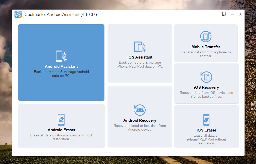The width and height of the screenshot is (256, 164).
Task: Click the Android Recovery robot icon
Action: point(140,110)
